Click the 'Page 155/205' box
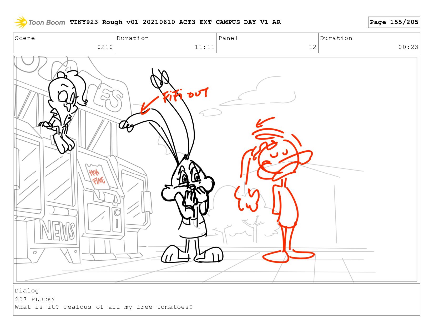This screenshot has width=434, height=335. (394, 22)
